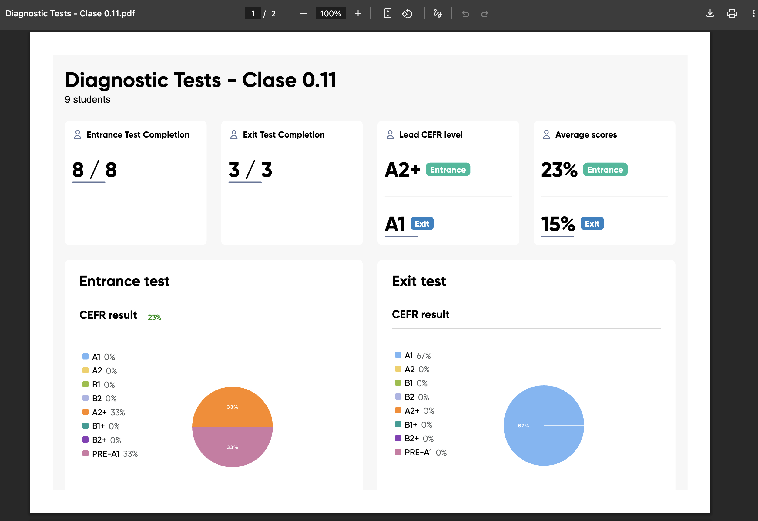The image size is (758, 521).
Task: Click the 8 / 8 entrance completion value
Action: (x=94, y=170)
